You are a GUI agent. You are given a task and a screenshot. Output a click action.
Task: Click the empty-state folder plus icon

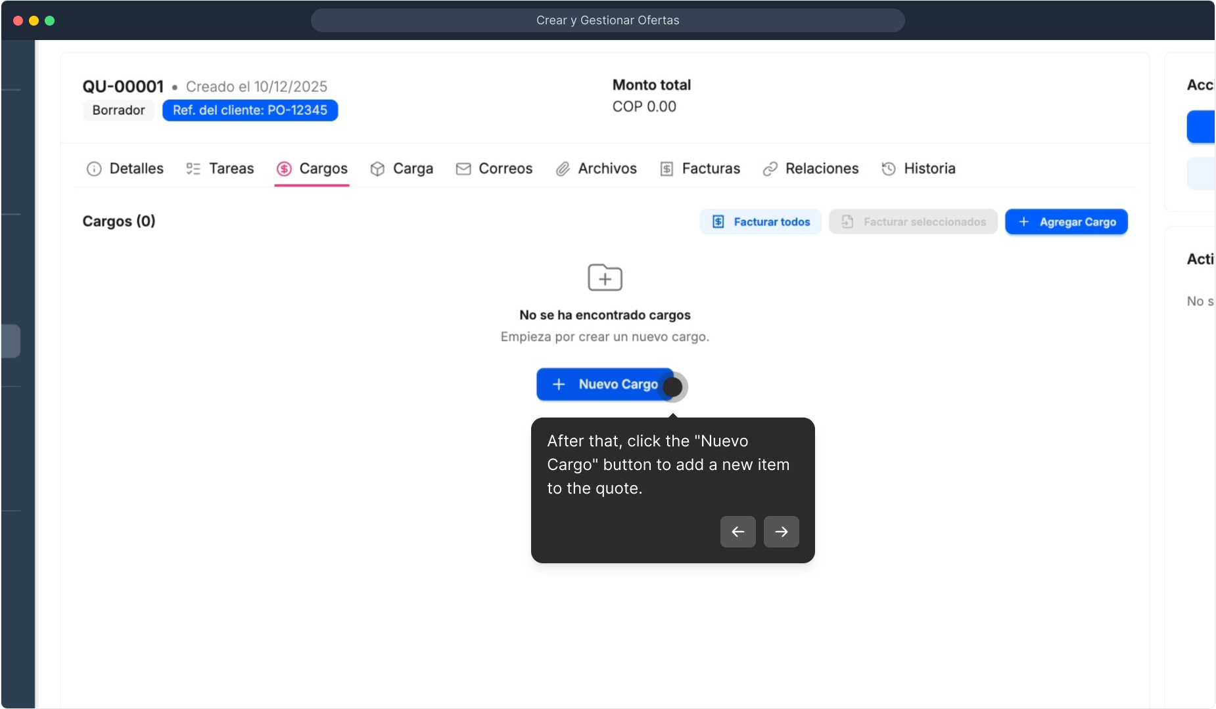[x=605, y=278]
